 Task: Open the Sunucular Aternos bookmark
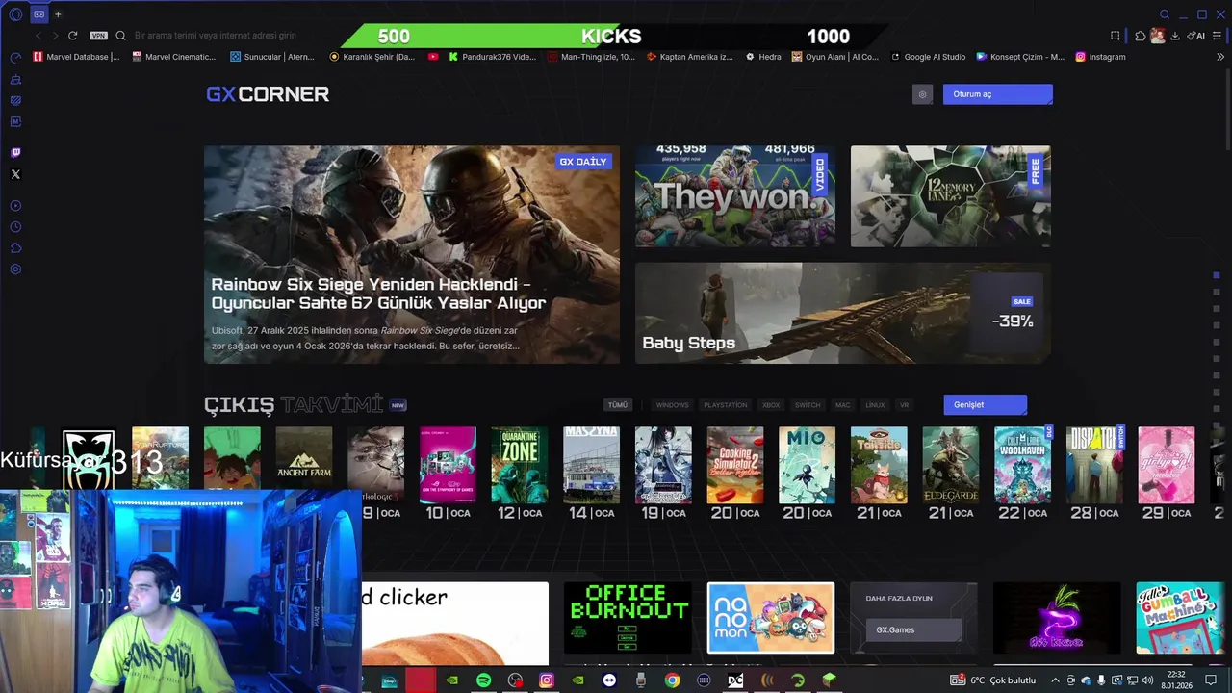pyautogui.click(x=272, y=57)
